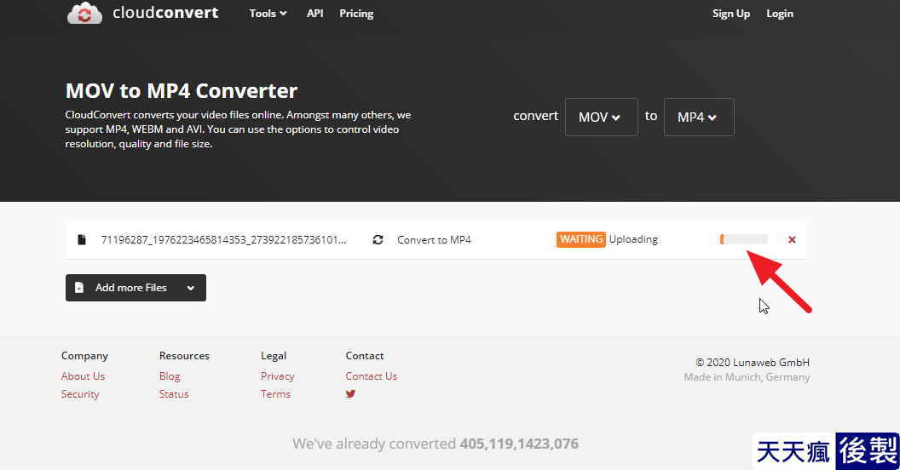Click the filename starting with 71196287
The width and height of the screenshot is (900, 470).
[224, 239]
